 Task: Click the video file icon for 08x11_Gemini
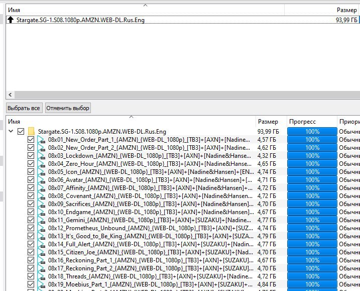pos(41,220)
